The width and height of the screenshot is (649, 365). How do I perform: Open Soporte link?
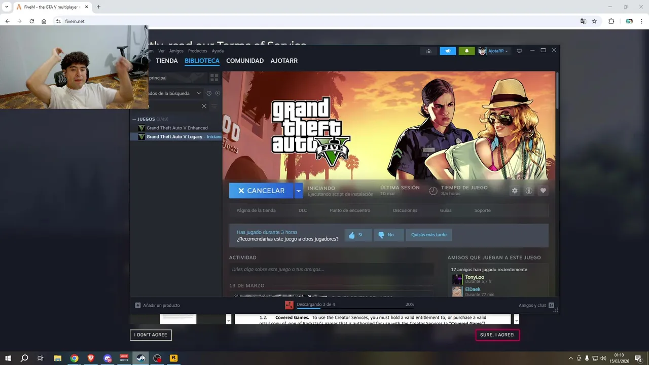pyautogui.click(x=482, y=210)
